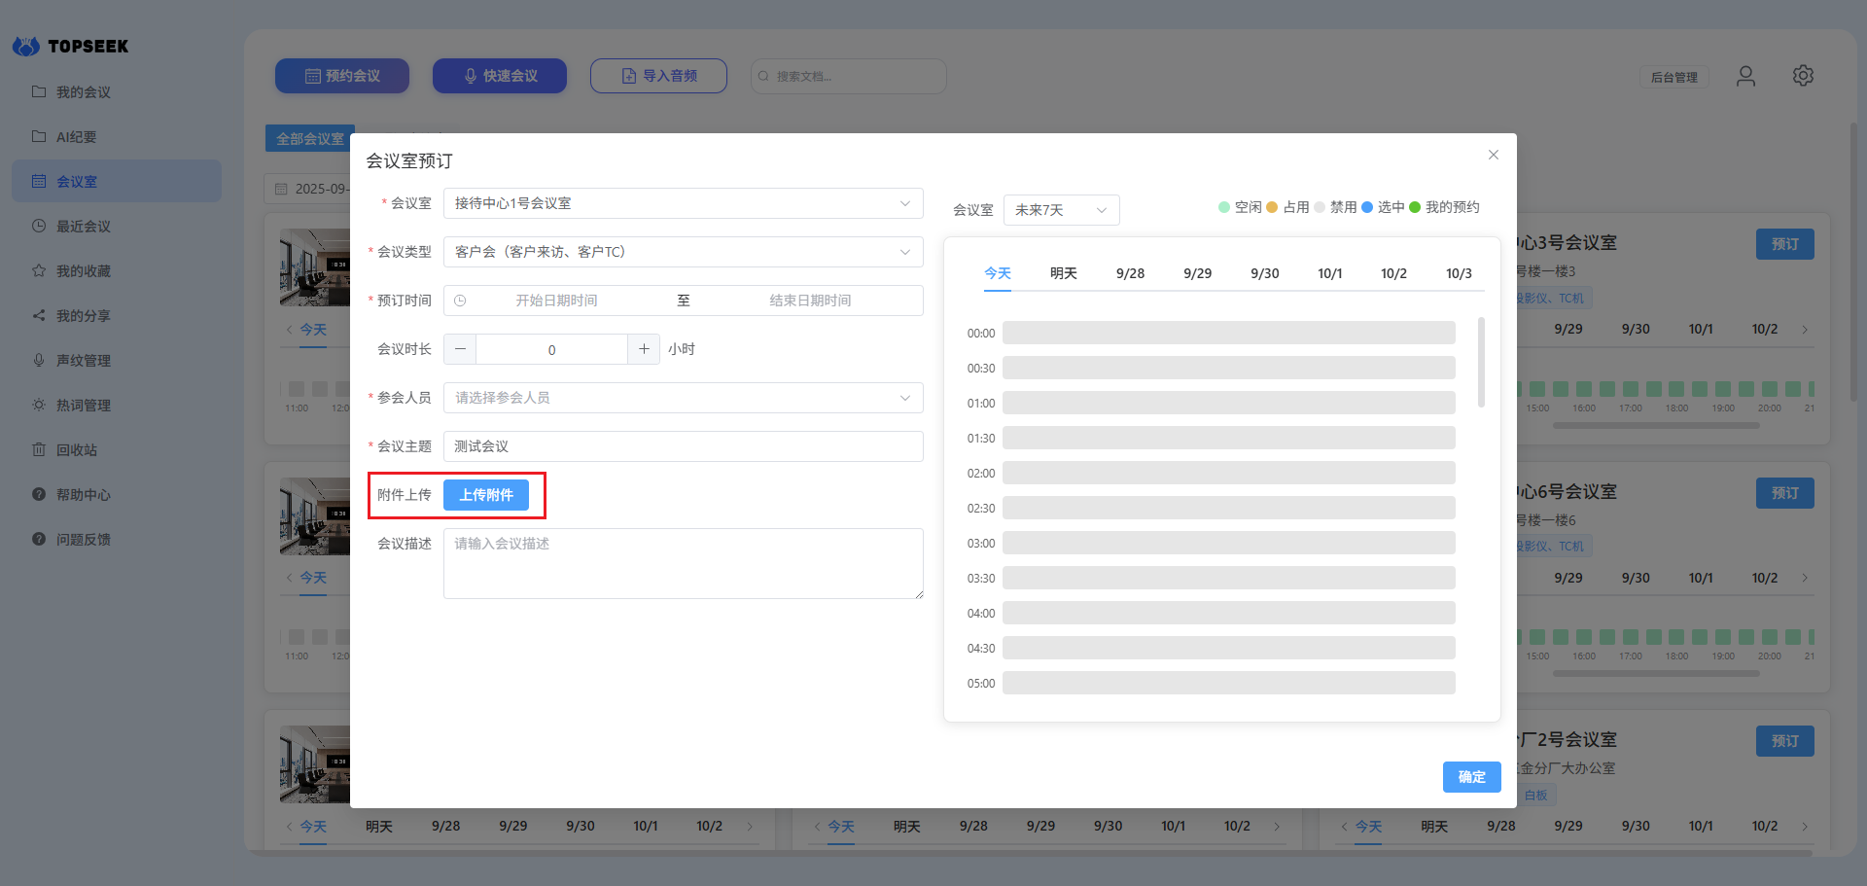Click the 上传附件 upload button
The width and height of the screenshot is (1867, 886).
[x=486, y=495]
